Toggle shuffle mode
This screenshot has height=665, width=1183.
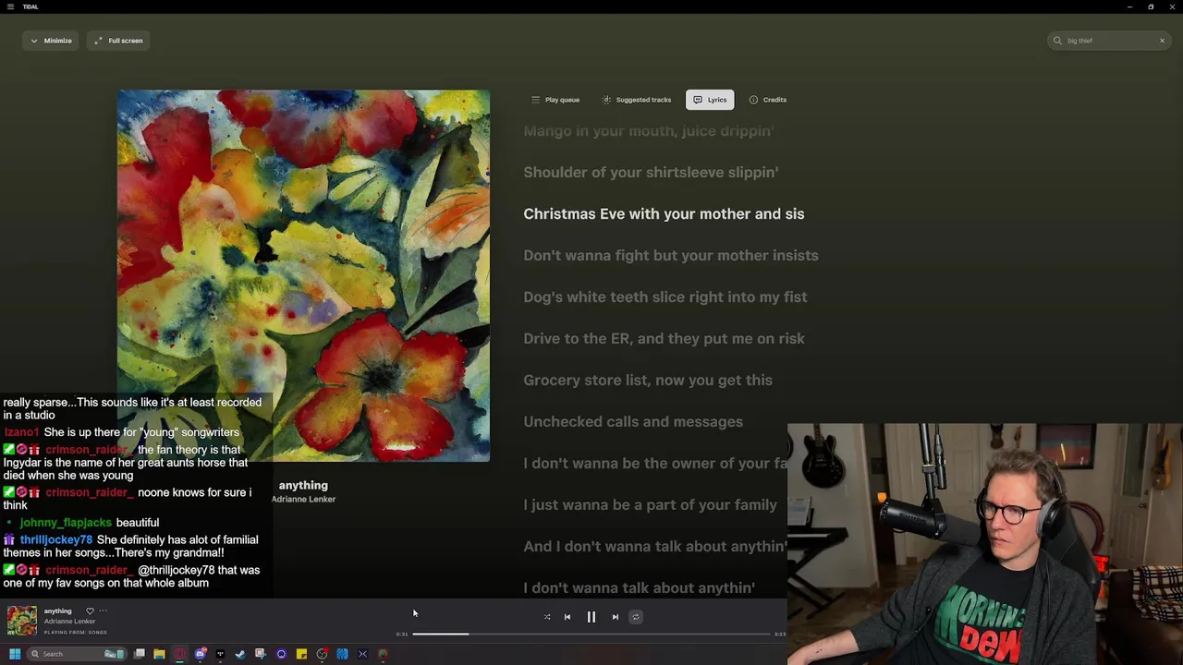[x=547, y=617]
